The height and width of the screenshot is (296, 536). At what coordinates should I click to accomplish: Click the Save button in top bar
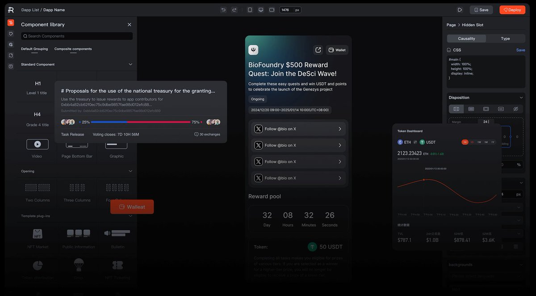pos(481,10)
